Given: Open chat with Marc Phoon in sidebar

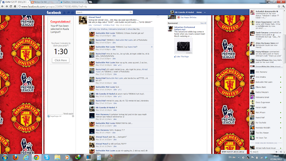Looking at the screenshot, I should click(266, 112).
